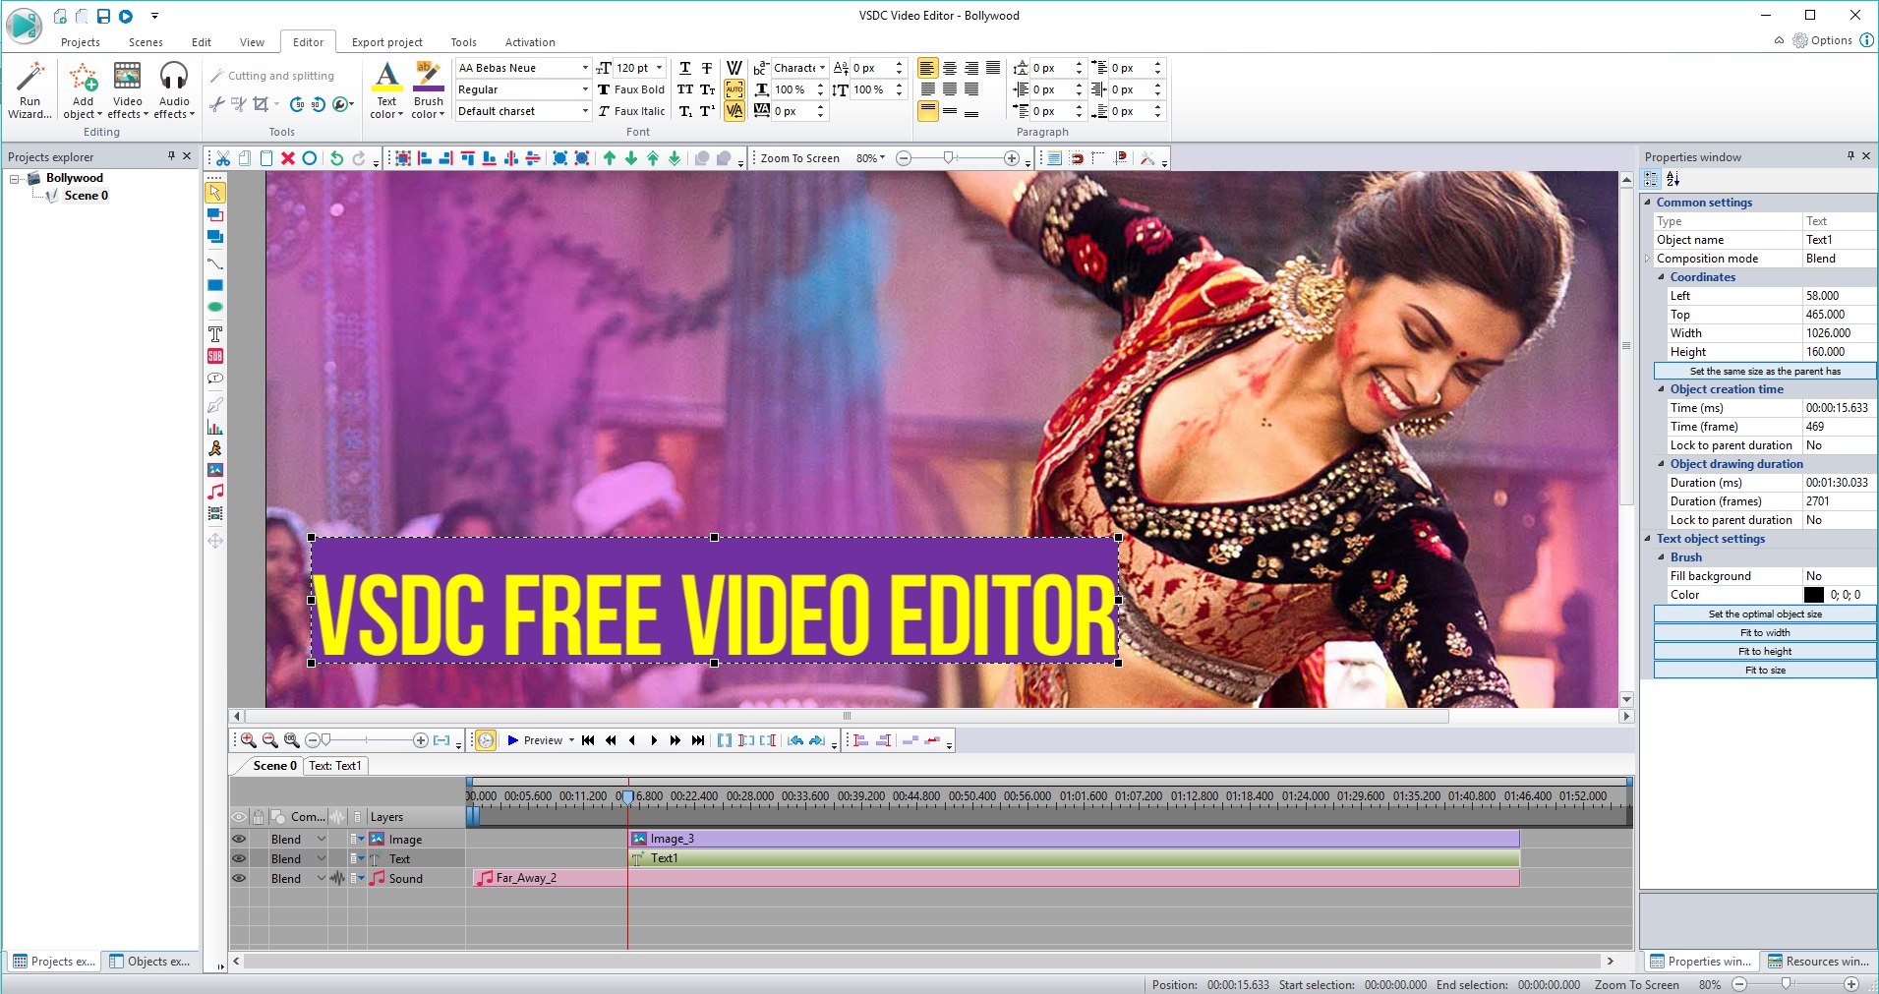Collapse the Coordinates section
The height and width of the screenshot is (994, 1879).
point(1662,277)
